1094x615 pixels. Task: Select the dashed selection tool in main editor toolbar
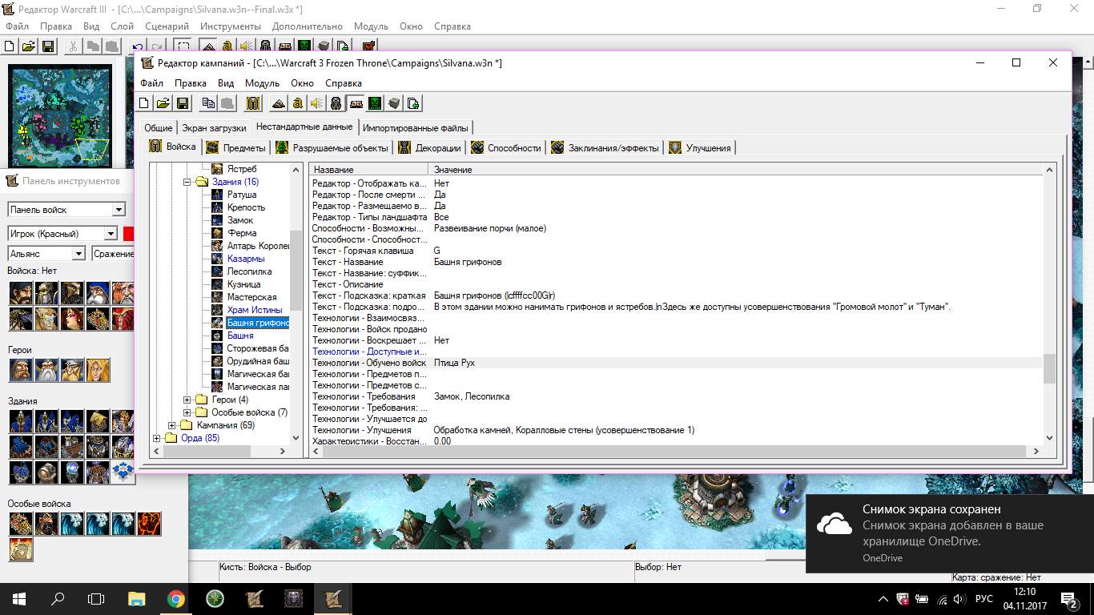[x=183, y=46]
